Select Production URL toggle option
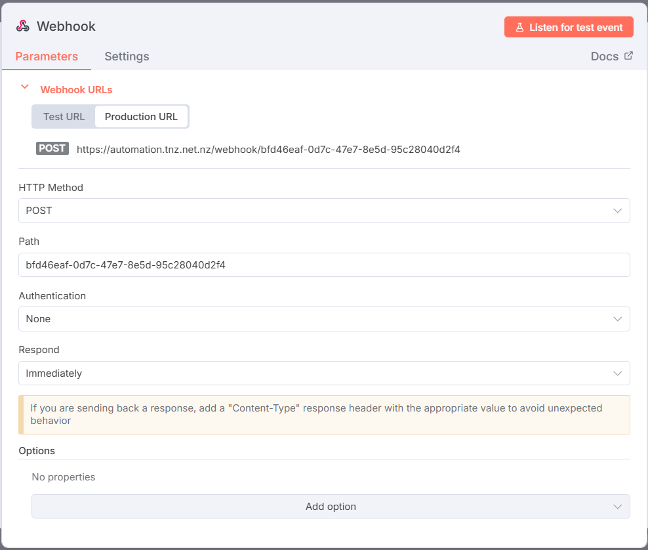Image resolution: width=648 pixels, height=550 pixels. click(141, 117)
